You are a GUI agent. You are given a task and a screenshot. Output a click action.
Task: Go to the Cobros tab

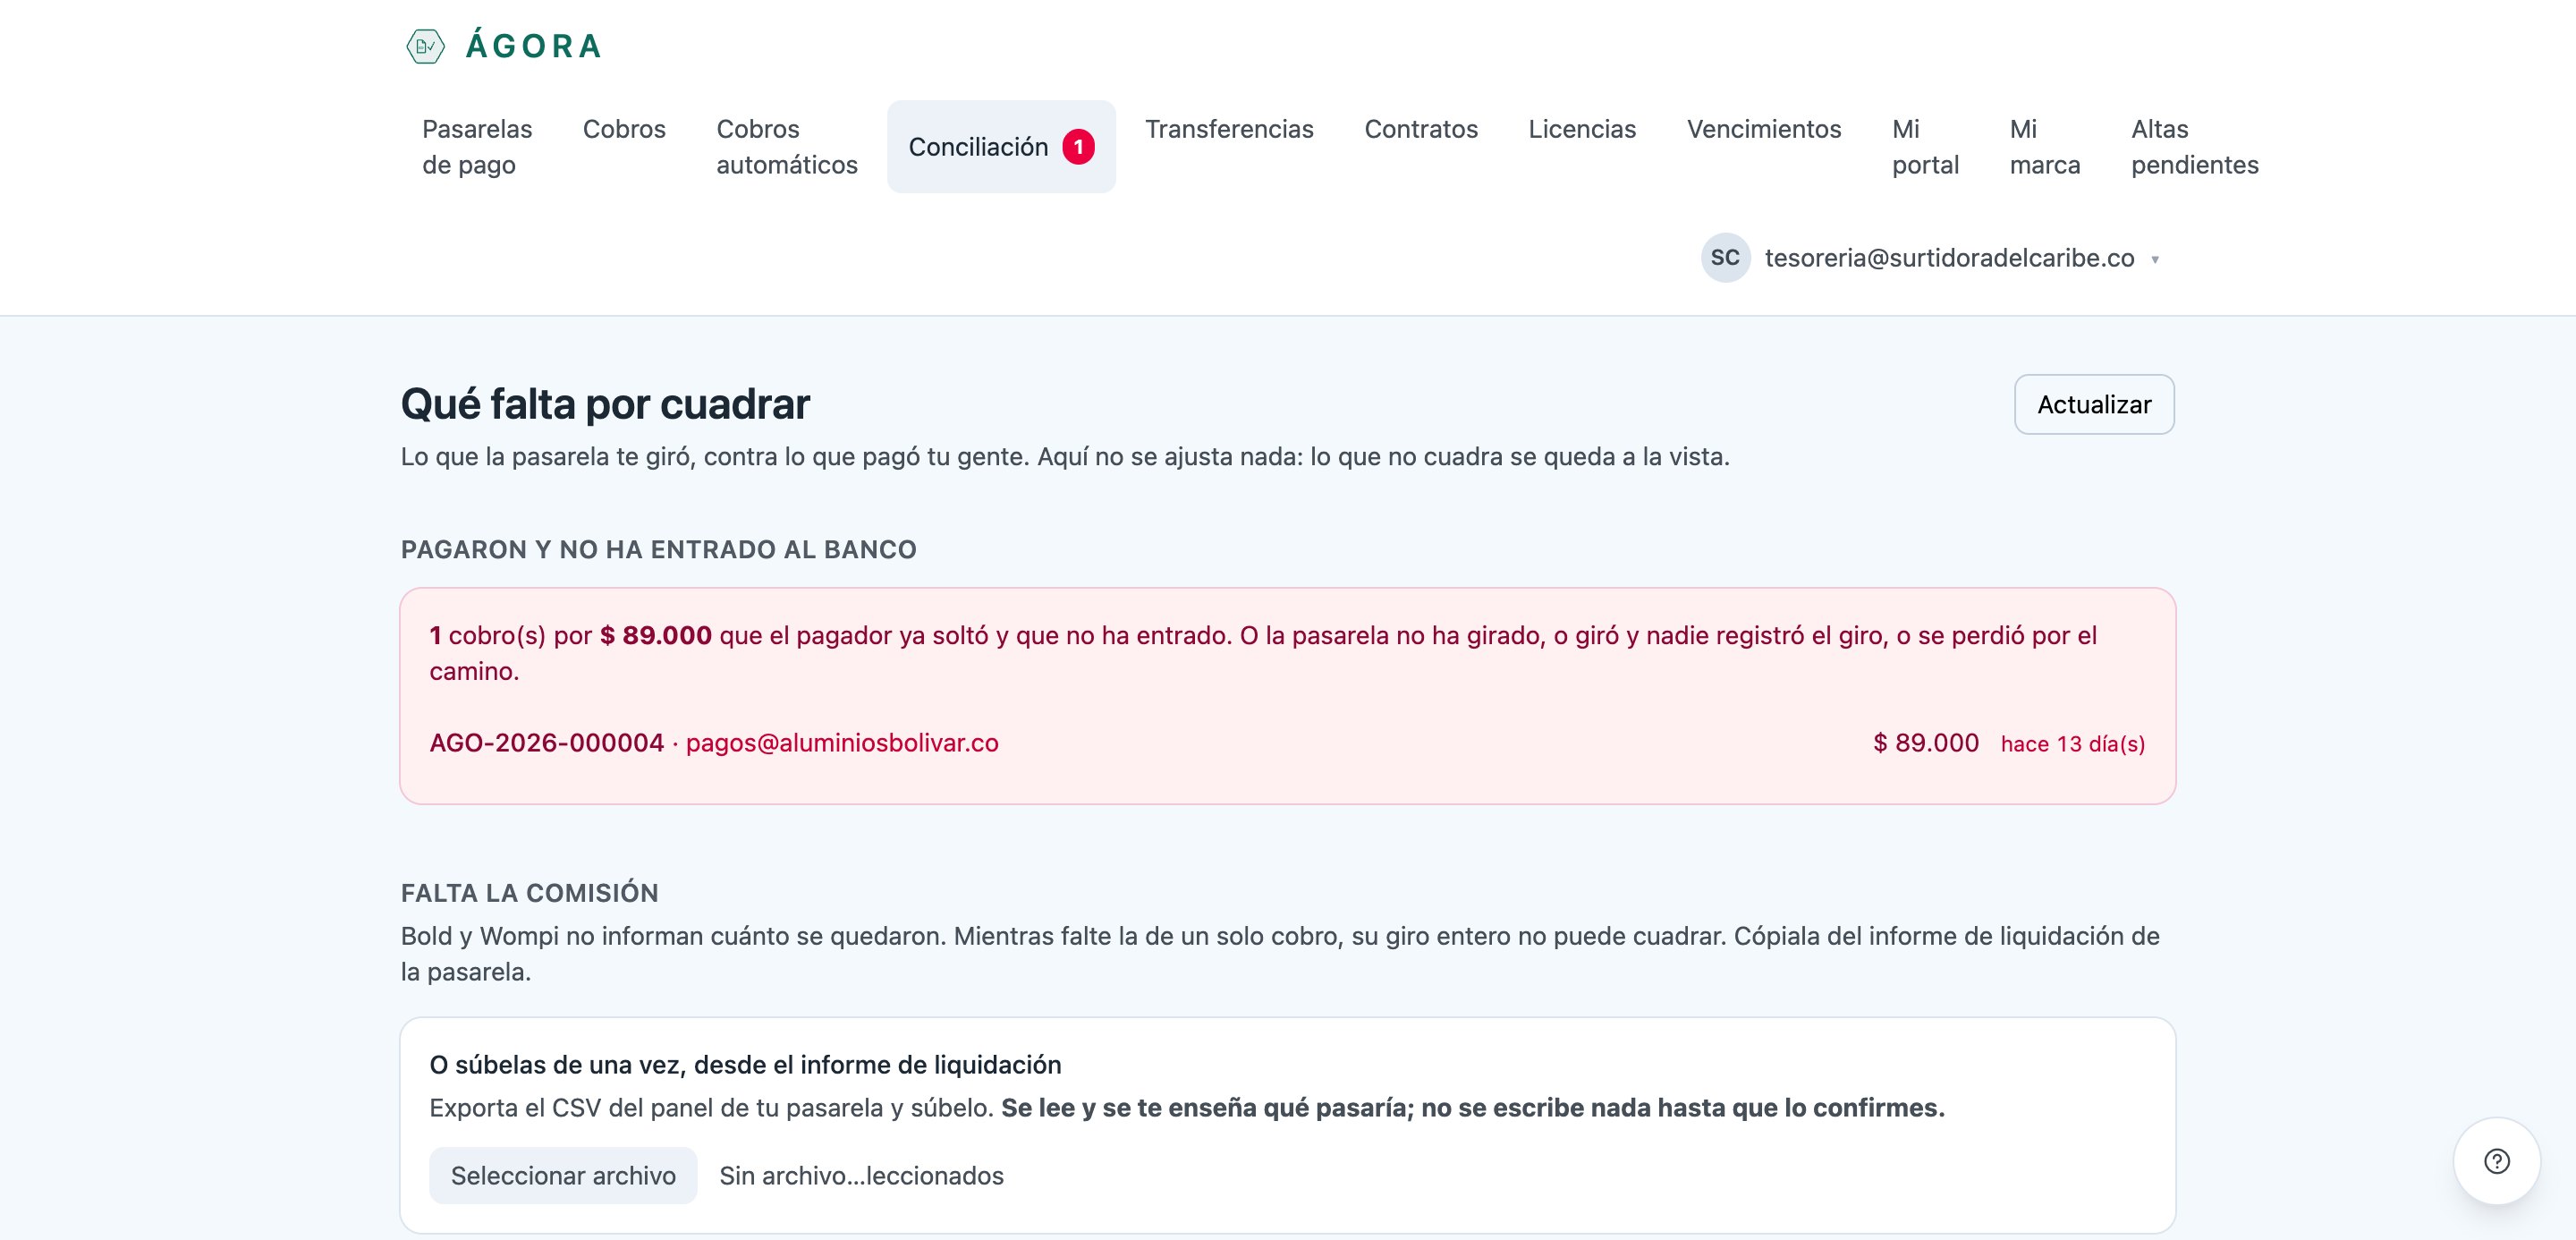tap(624, 129)
